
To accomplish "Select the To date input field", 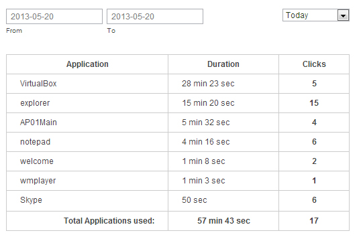I will 155,16.
